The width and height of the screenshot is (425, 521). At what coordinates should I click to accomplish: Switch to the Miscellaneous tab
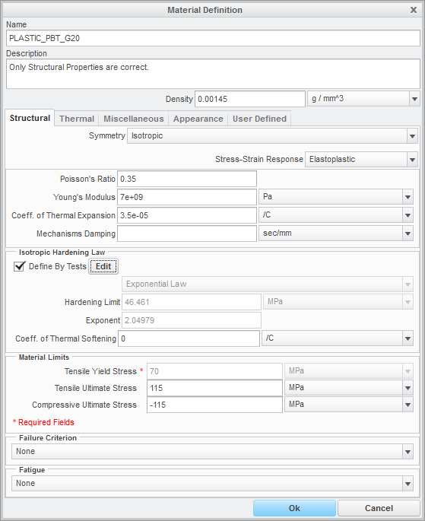tap(134, 119)
